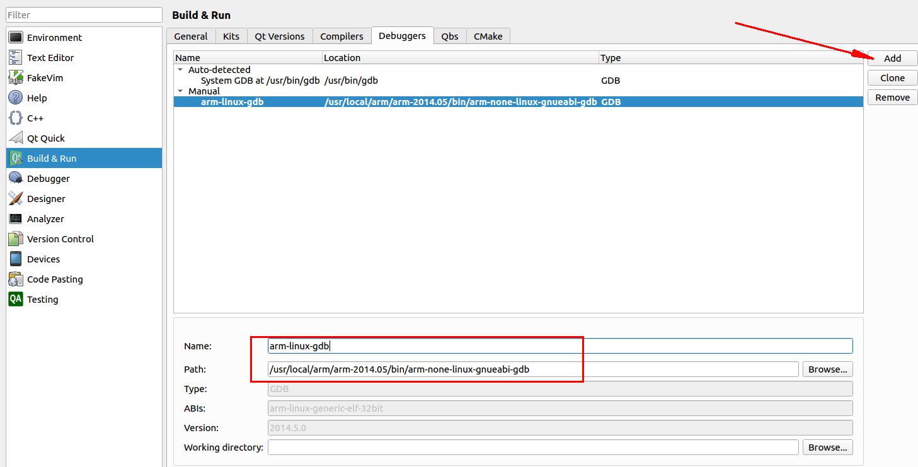Collapse the Auto-detected debuggers group
Viewport: 918px width, 467px height.
point(181,70)
